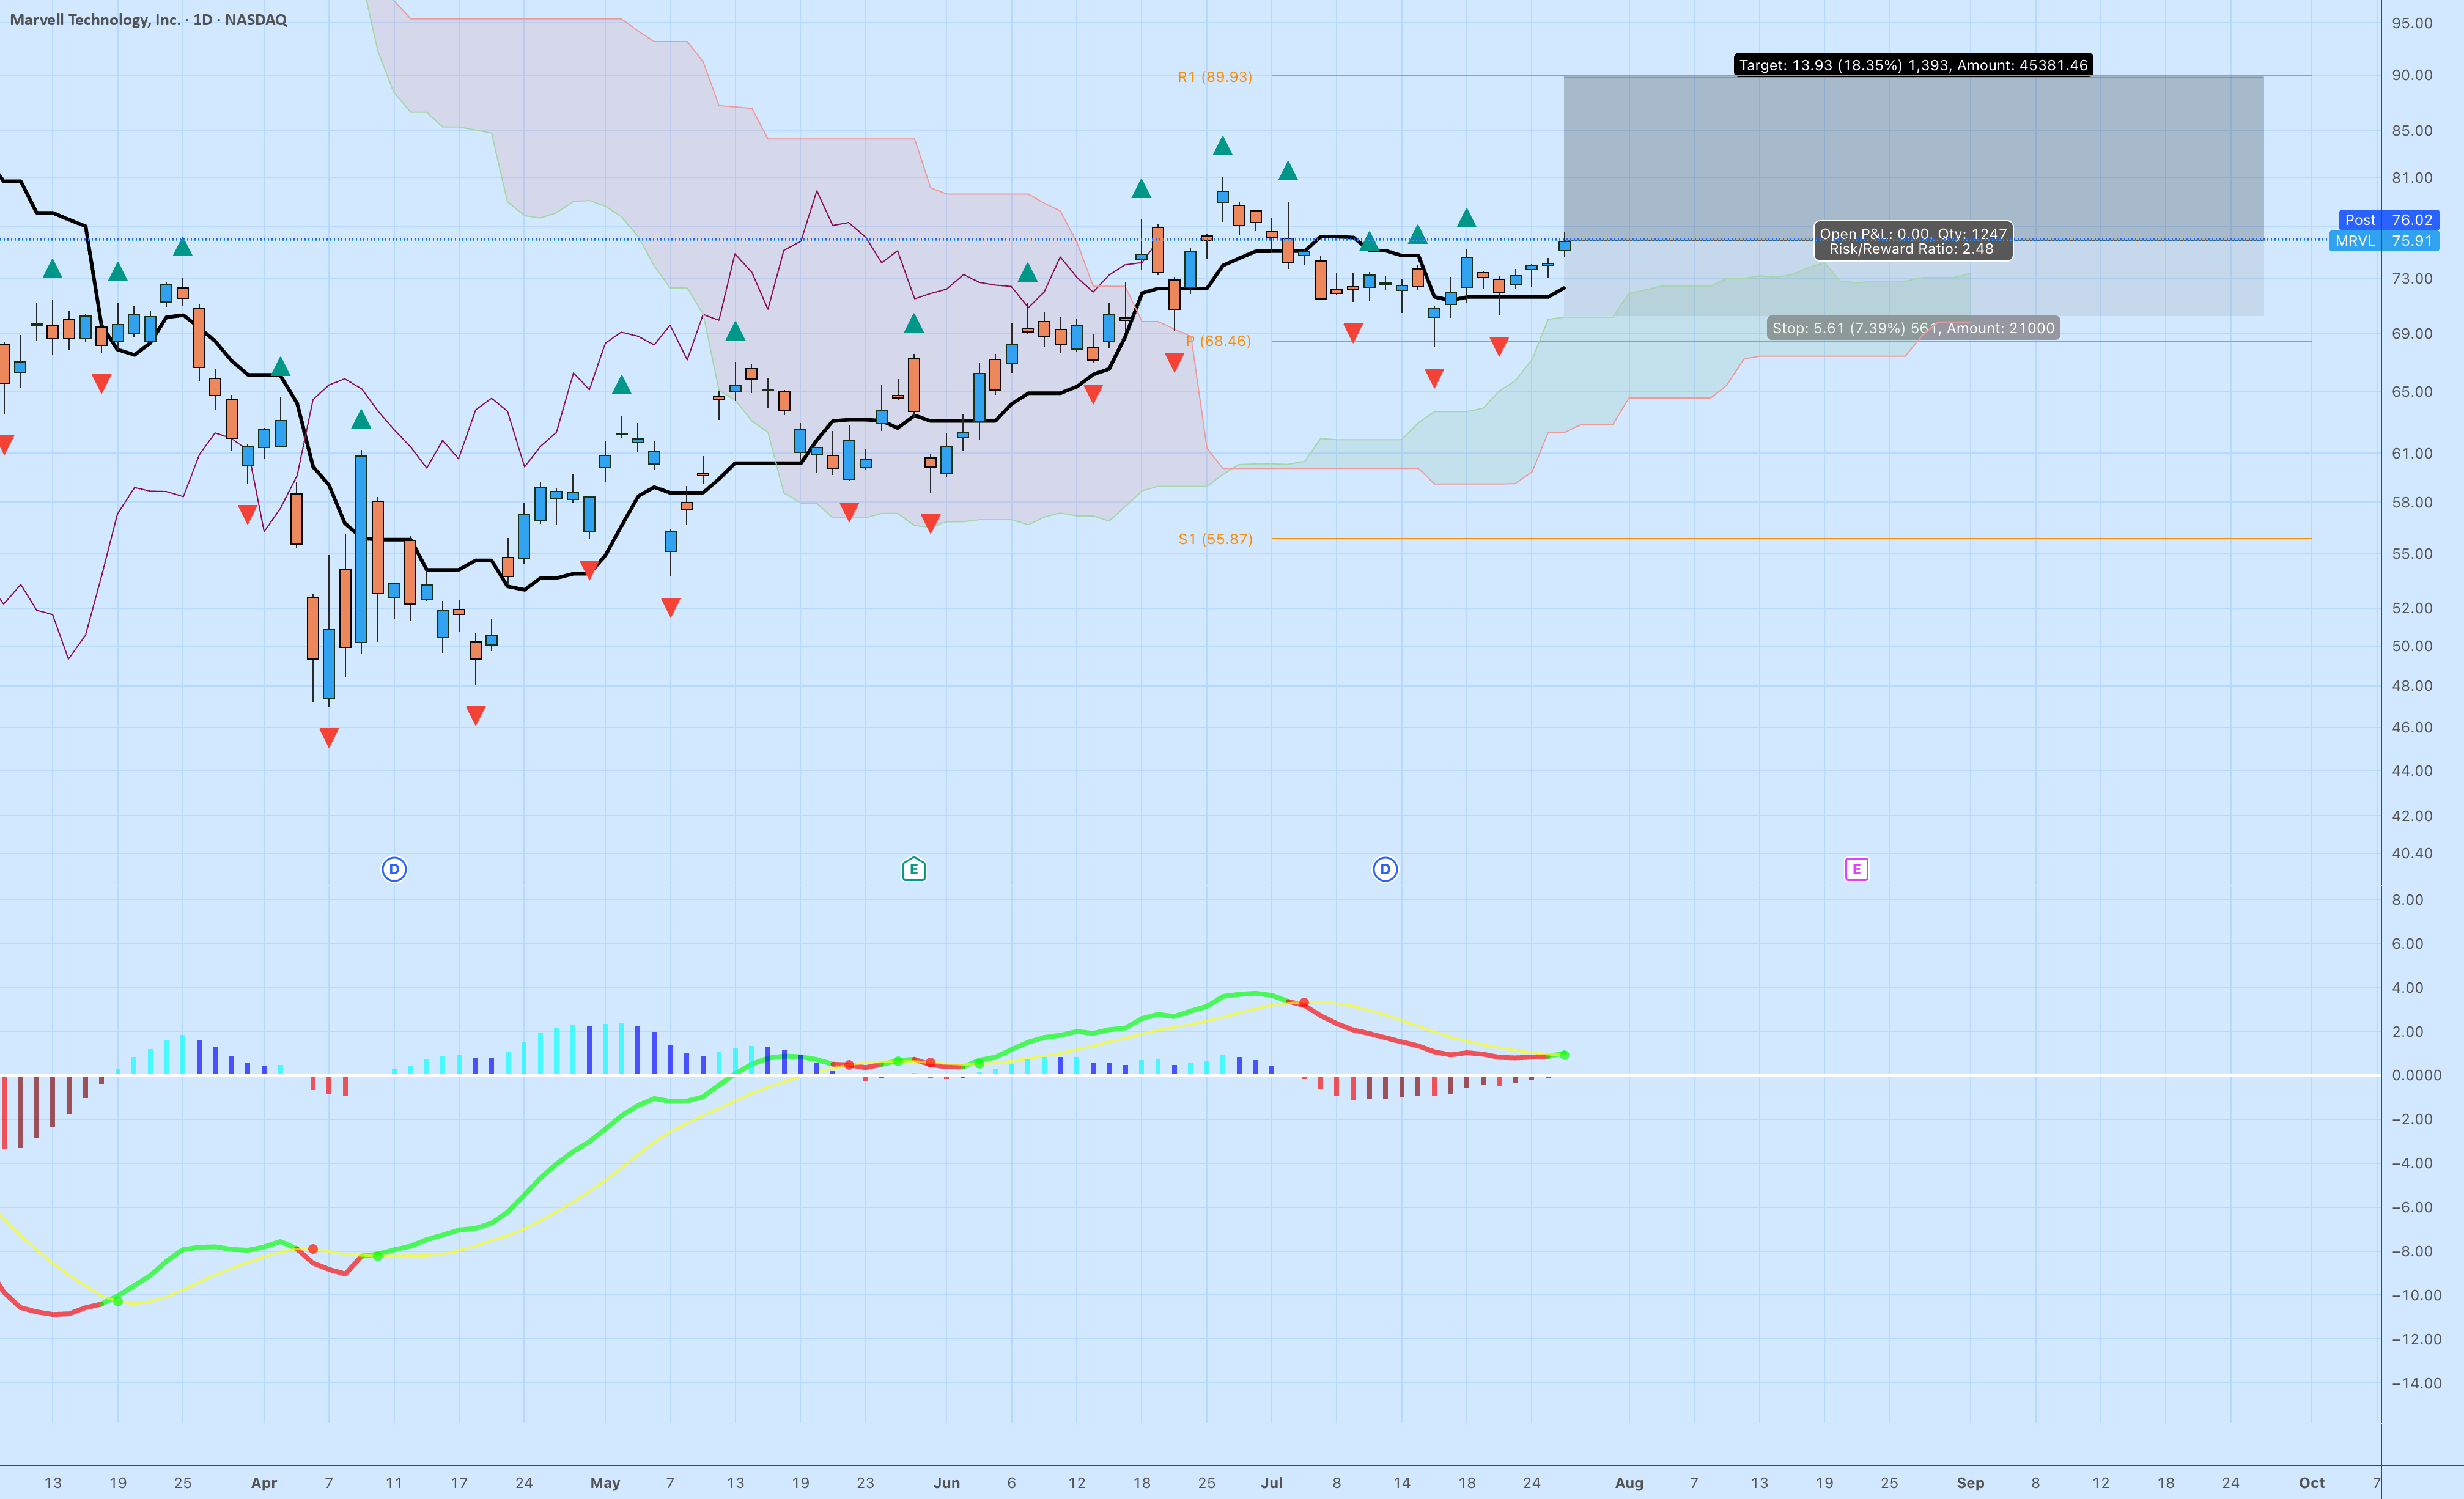Viewport: 2464px width, 1499px height.
Task: Select the Stop loss label of long position
Action: tap(1913, 328)
